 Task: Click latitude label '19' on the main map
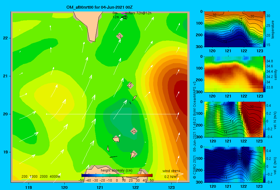[6, 152]
